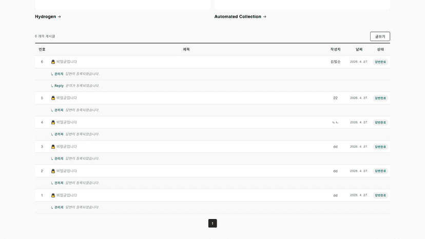Click 답변완료 status badge on post 5

[380, 98]
